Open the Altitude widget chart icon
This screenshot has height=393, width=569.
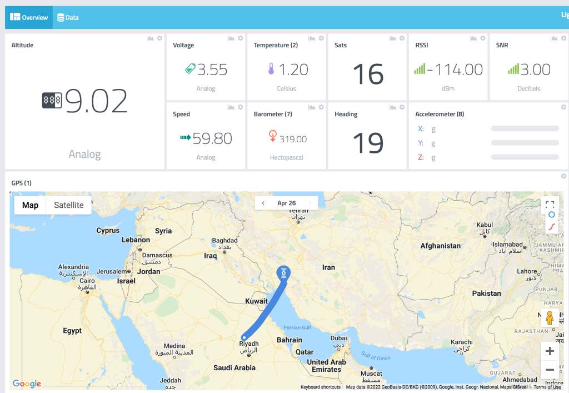tap(150, 38)
